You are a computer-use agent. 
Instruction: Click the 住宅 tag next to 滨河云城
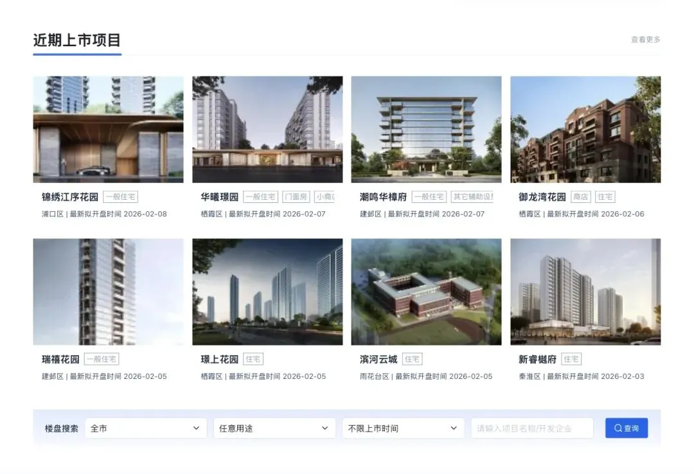point(412,359)
